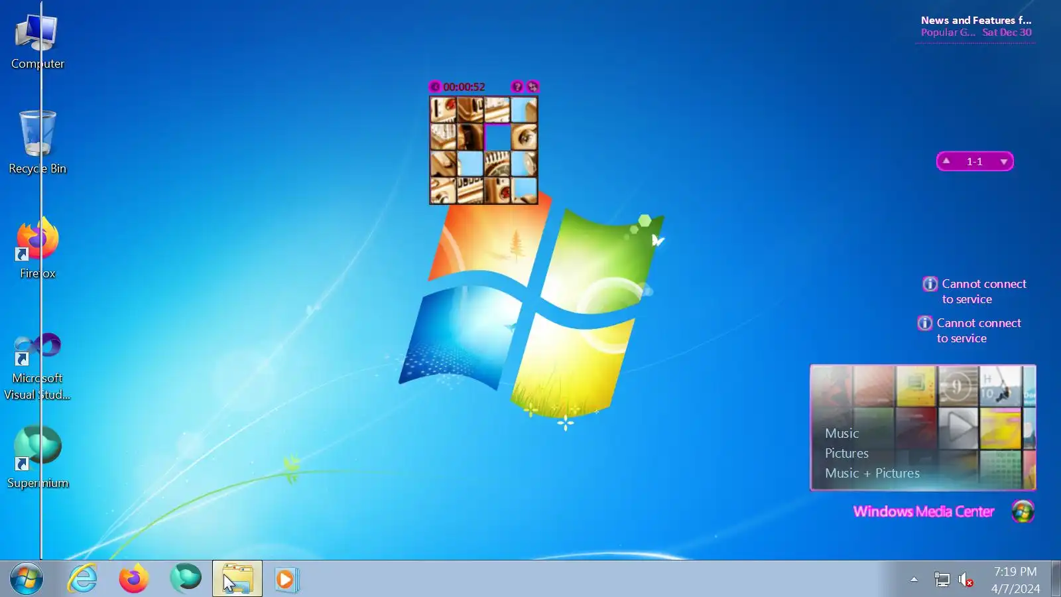This screenshot has width=1061, height=597.
Task: Open the Recycle Bin desktop icon
Action: click(37, 142)
